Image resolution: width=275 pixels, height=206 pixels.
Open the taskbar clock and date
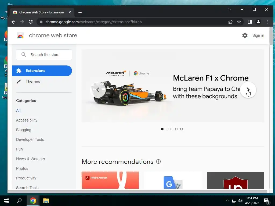point(252,201)
